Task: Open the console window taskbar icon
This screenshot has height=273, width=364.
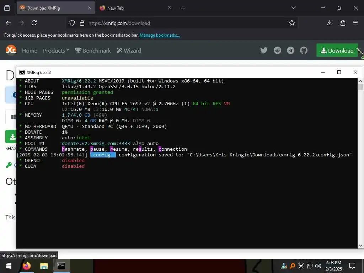Action: (x=61, y=266)
